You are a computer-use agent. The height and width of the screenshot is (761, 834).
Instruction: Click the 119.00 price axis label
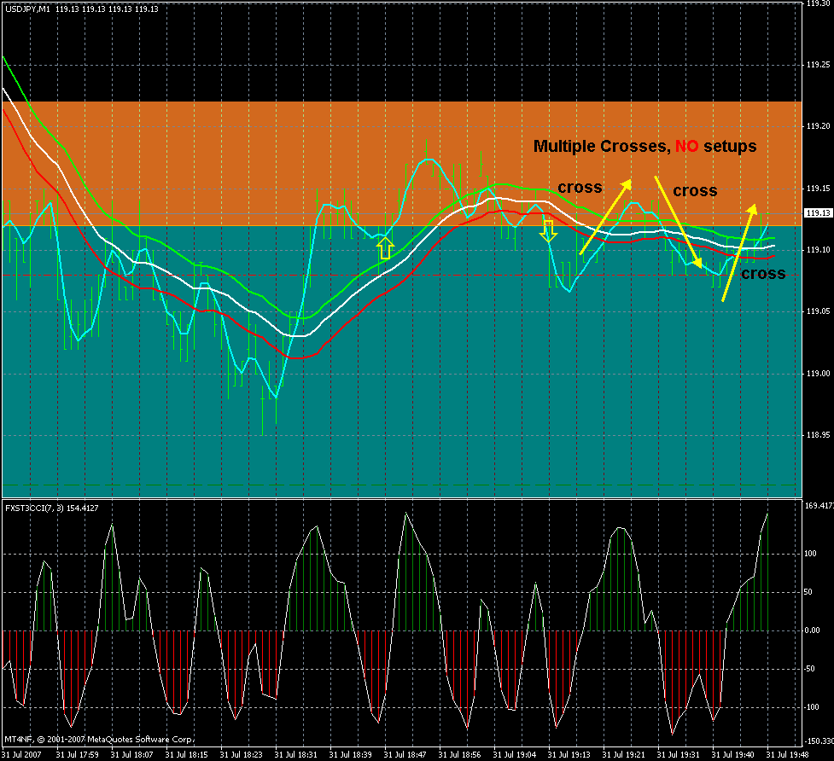click(818, 374)
